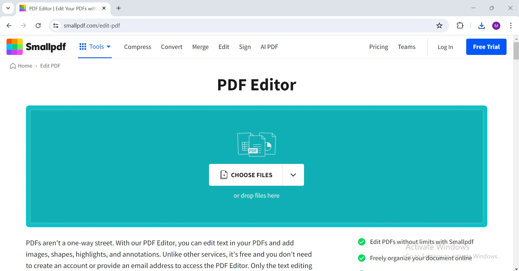The height and width of the screenshot is (271, 519).
Task: View the Pricing page
Action: pos(378,47)
